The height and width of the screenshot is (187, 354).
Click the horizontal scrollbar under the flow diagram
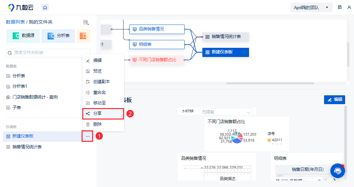click(270, 83)
